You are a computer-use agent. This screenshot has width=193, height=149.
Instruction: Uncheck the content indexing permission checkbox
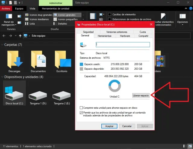(81, 113)
